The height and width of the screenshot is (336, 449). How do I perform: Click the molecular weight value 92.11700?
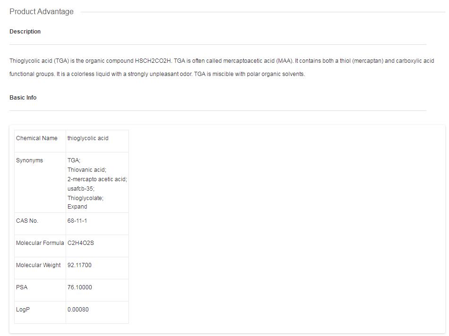[x=79, y=265]
